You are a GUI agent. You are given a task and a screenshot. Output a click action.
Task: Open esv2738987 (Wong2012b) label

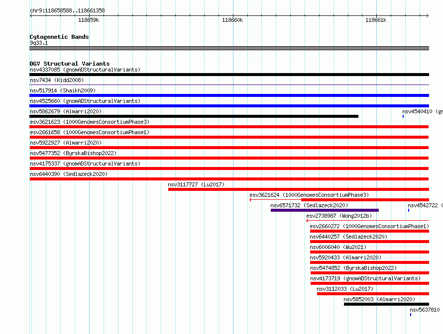click(339, 216)
